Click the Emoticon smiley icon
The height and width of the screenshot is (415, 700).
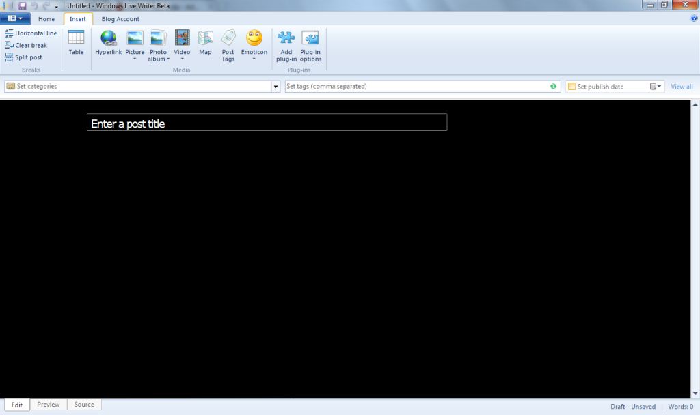[x=254, y=38]
